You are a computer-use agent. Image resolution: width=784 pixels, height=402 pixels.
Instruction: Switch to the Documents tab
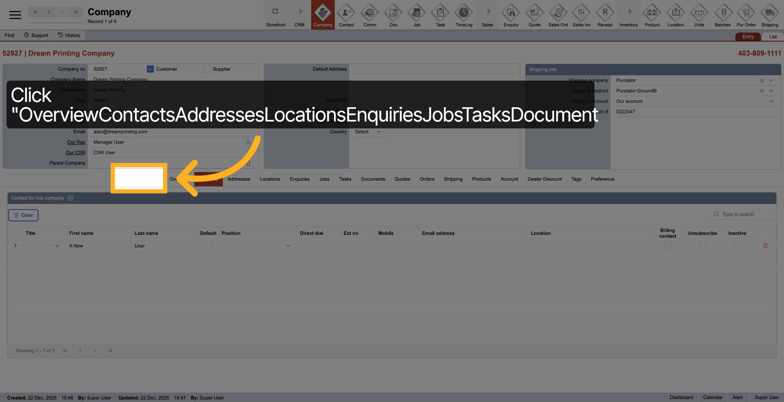click(x=373, y=179)
